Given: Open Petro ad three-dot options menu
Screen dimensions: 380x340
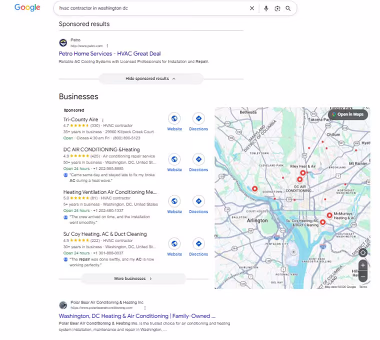Looking at the screenshot, I should [107, 46].
